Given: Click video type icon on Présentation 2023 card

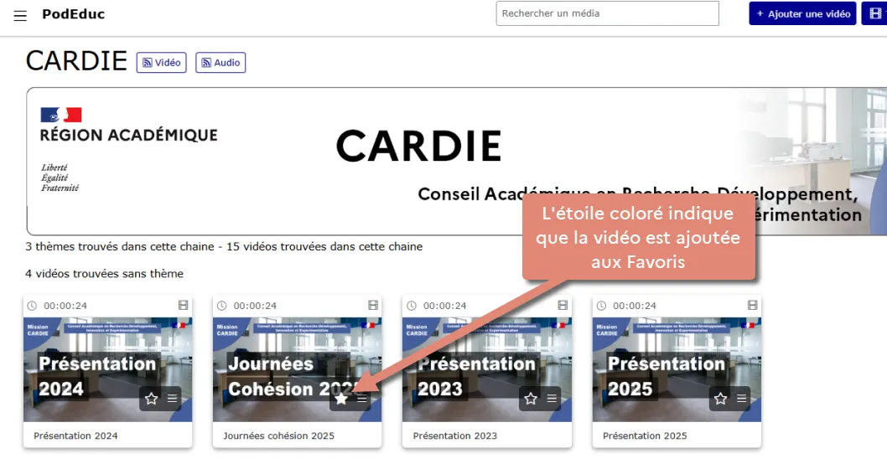Looking at the screenshot, I should [x=563, y=305].
